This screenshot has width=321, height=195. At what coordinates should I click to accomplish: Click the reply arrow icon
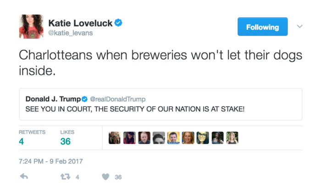coord(24,176)
